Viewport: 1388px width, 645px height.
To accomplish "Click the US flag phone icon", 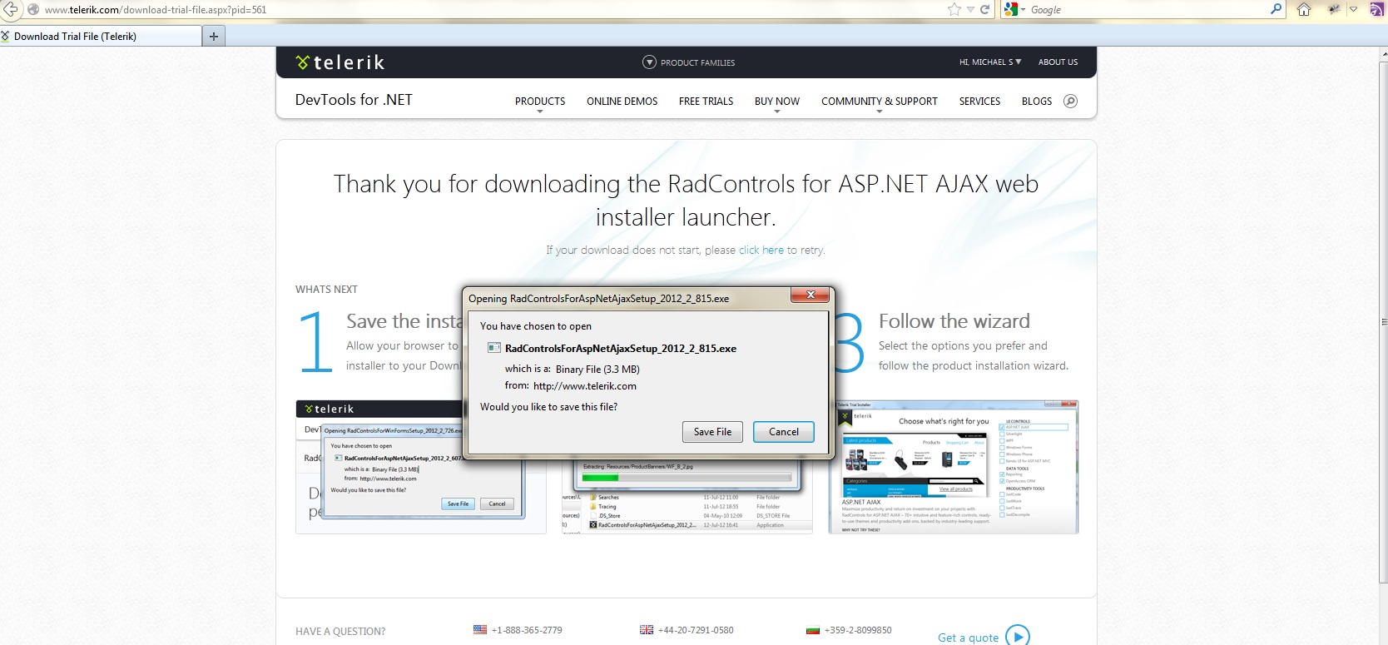I will click(480, 630).
